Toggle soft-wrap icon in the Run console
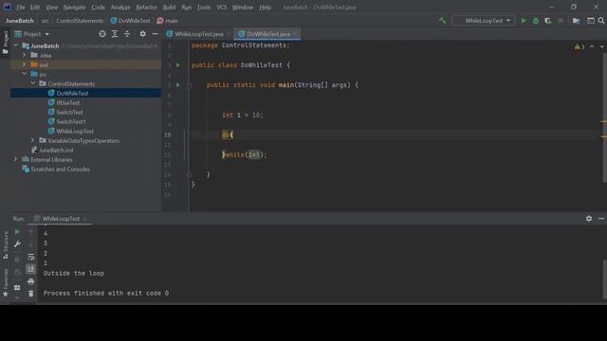Viewport: 607px width, 341px height. point(31,257)
